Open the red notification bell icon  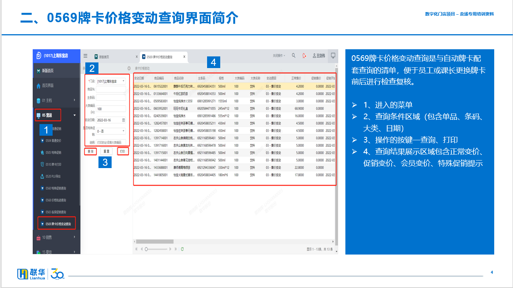click(x=304, y=56)
